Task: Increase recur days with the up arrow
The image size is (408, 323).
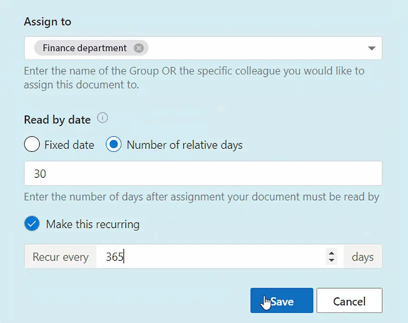Action: click(x=331, y=254)
